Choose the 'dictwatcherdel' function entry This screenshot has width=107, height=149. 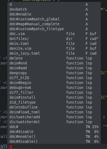tap(54, 122)
